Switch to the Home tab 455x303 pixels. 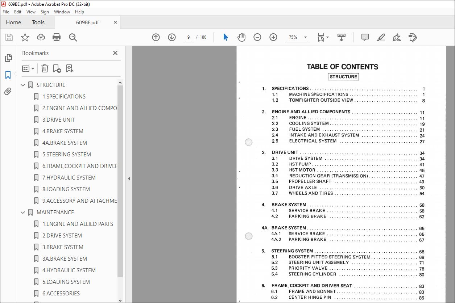tap(13, 22)
